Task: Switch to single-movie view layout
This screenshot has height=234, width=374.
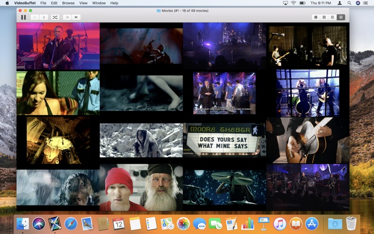Action: click(316, 17)
